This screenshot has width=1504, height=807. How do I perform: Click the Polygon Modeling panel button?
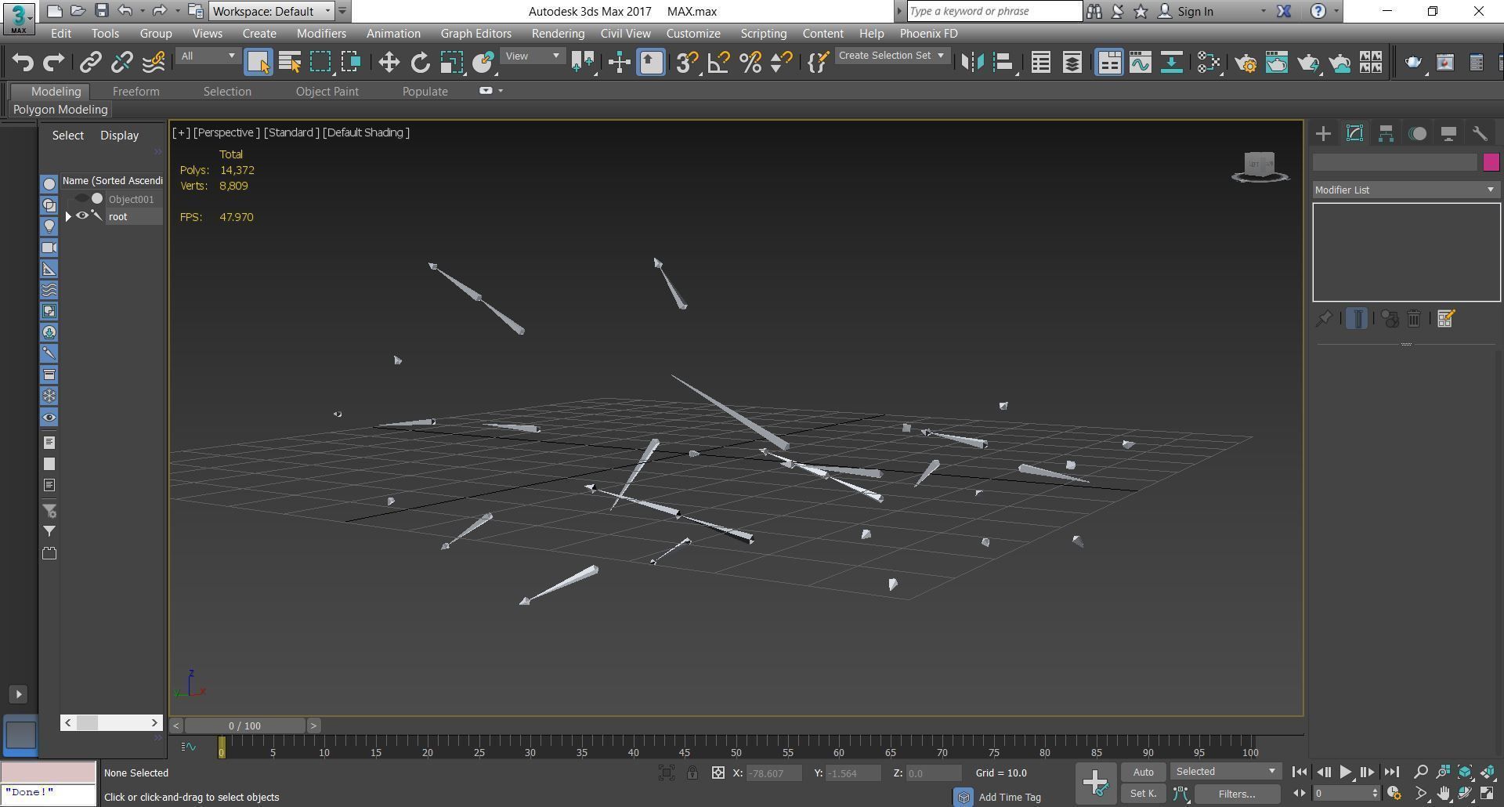pos(60,110)
